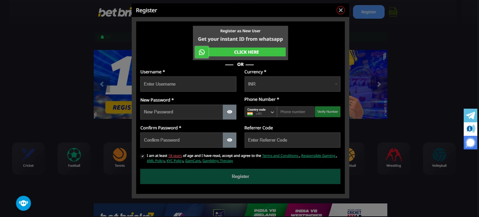Open the Telegram side icon
The height and width of the screenshot is (217, 479).
coord(470,115)
